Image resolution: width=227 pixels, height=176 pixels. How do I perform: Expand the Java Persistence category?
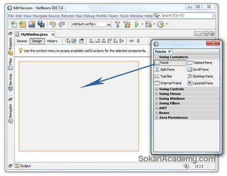pyautogui.click(x=157, y=118)
